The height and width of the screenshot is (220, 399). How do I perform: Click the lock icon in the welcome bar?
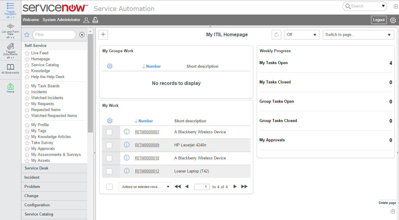(95, 20)
